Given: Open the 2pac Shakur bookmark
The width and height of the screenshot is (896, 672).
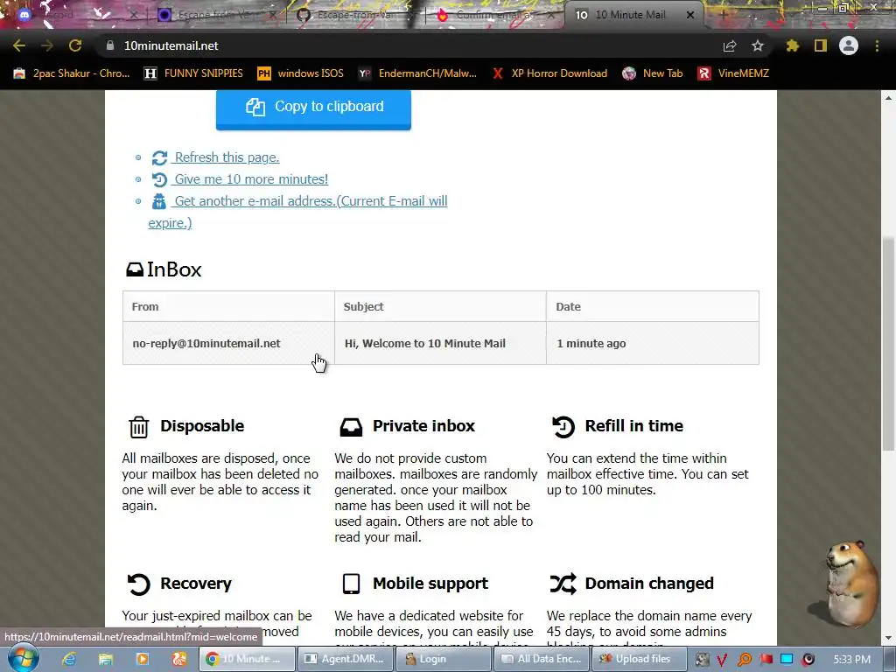Looking at the screenshot, I should point(72,73).
